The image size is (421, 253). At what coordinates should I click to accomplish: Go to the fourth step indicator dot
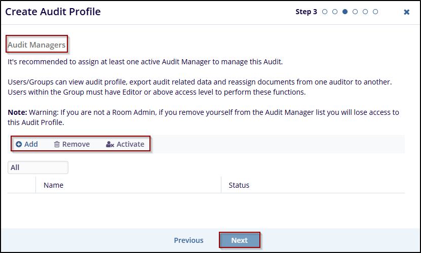[x=355, y=12]
